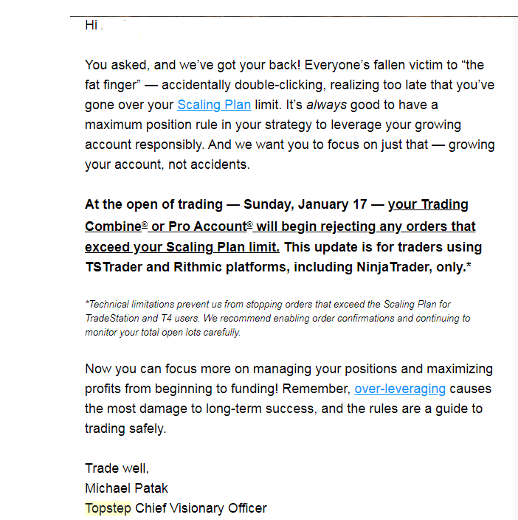Image resolution: width=518 pixels, height=520 pixels.
Task: Click the vertical scrollbar strip on the right edge
Action: click(x=515, y=266)
